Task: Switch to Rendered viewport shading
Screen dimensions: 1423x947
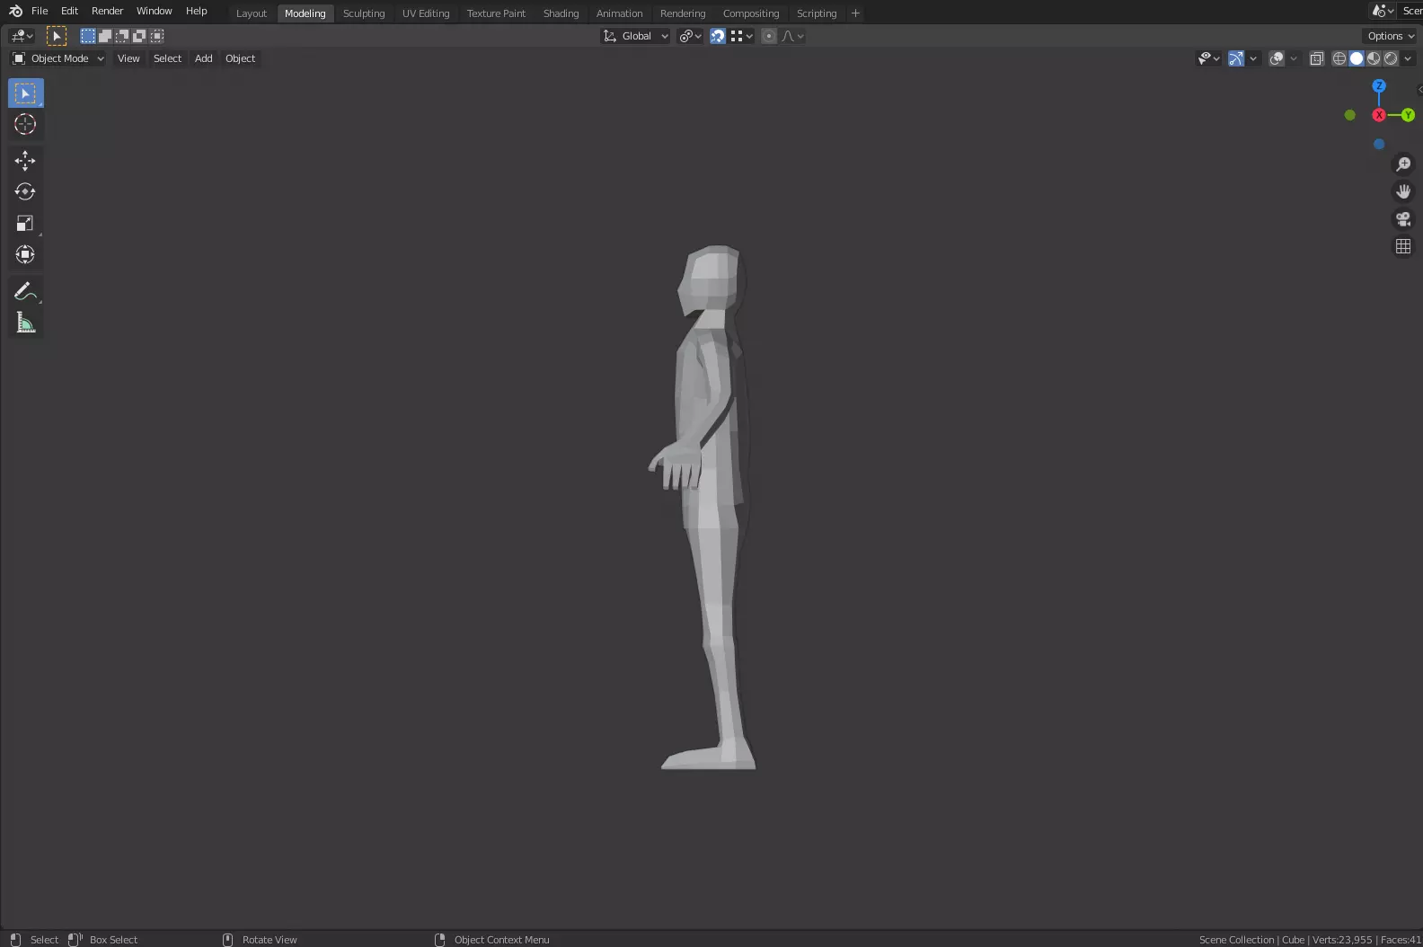Action: 1391,58
